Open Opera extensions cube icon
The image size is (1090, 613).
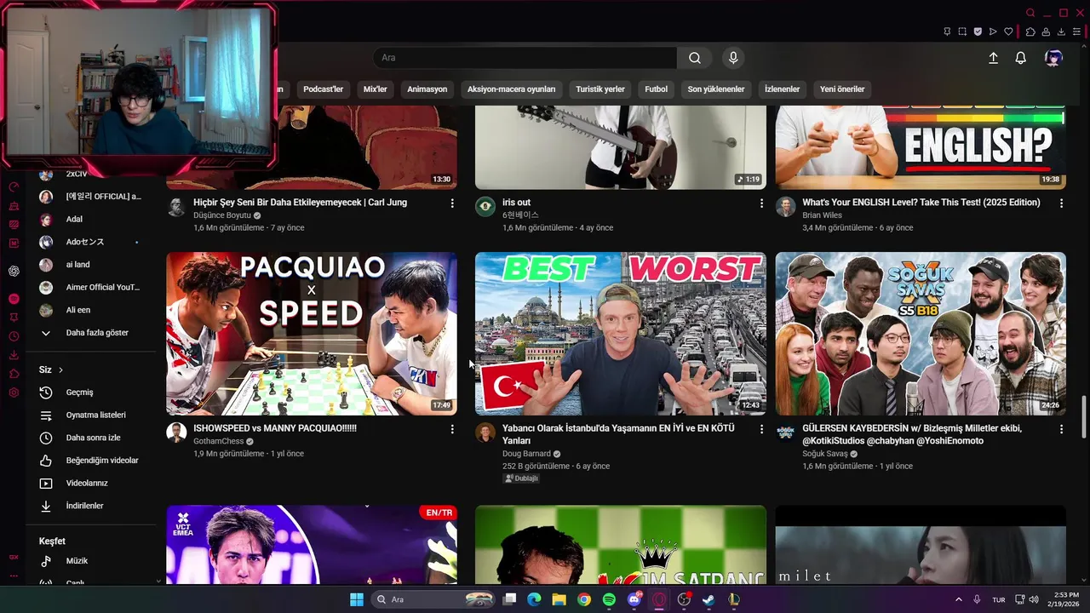(1030, 32)
